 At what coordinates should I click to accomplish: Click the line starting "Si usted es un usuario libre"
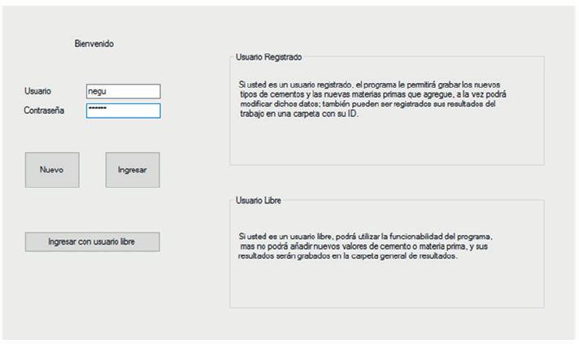click(360, 236)
